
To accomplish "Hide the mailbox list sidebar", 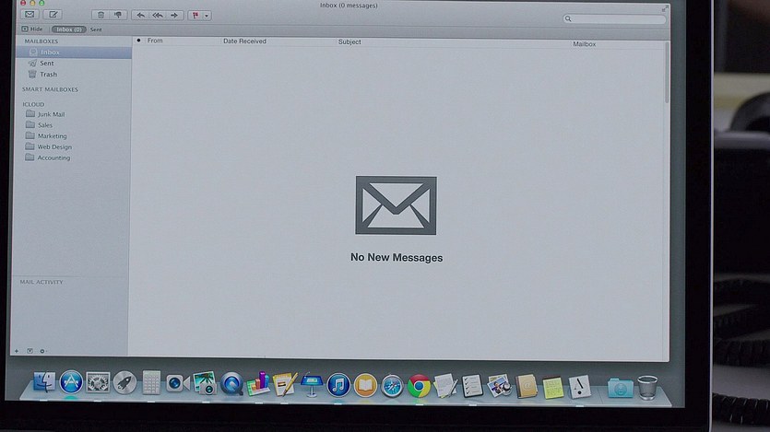I will click(31, 29).
